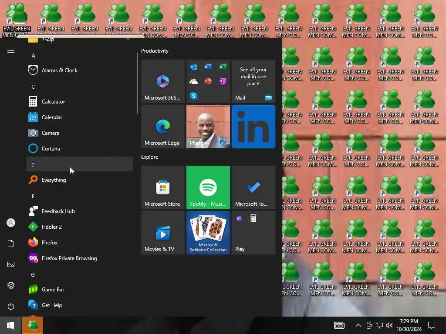Launch Microsoft Solitaire Collection tile
This screenshot has height=334, width=446.
pyautogui.click(x=208, y=233)
